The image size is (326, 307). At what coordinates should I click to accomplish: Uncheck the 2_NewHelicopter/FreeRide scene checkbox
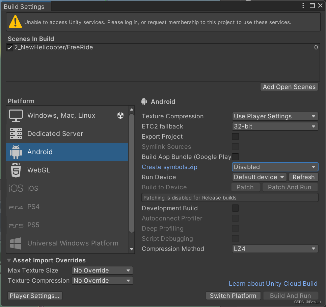click(9, 48)
